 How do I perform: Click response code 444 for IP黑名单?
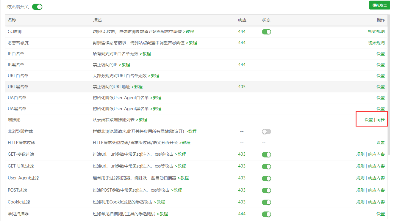coord(242,65)
